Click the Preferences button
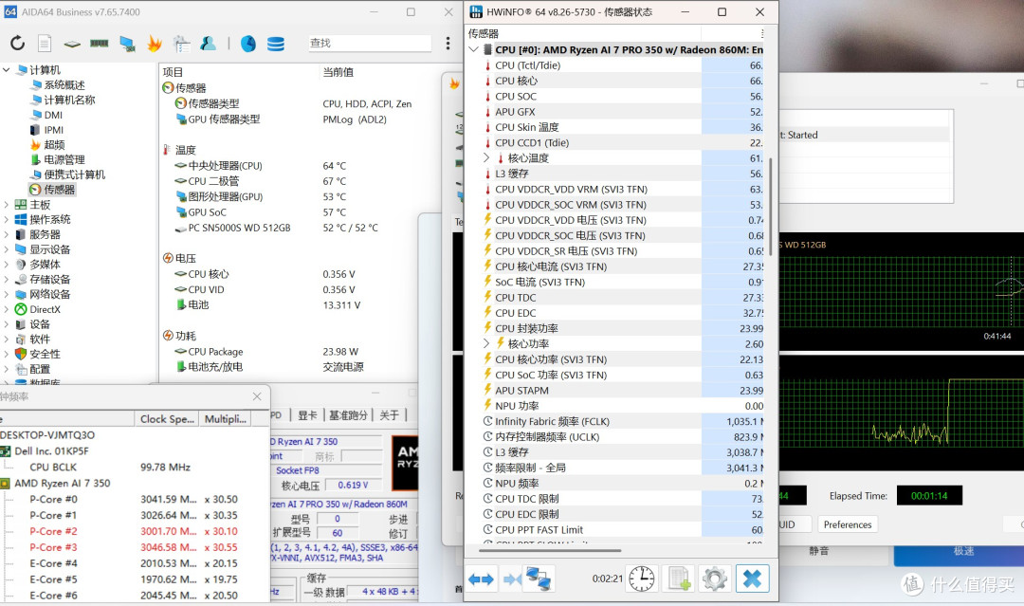The image size is (1024, 606). tap(848, 524)
